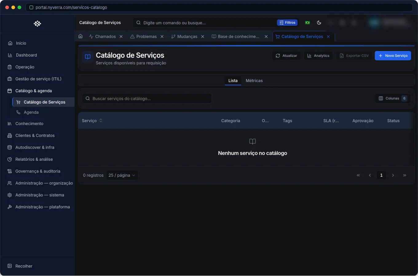Switch to the Problemas tab
The width and height of the screenshot is (418, 276).
144,37
